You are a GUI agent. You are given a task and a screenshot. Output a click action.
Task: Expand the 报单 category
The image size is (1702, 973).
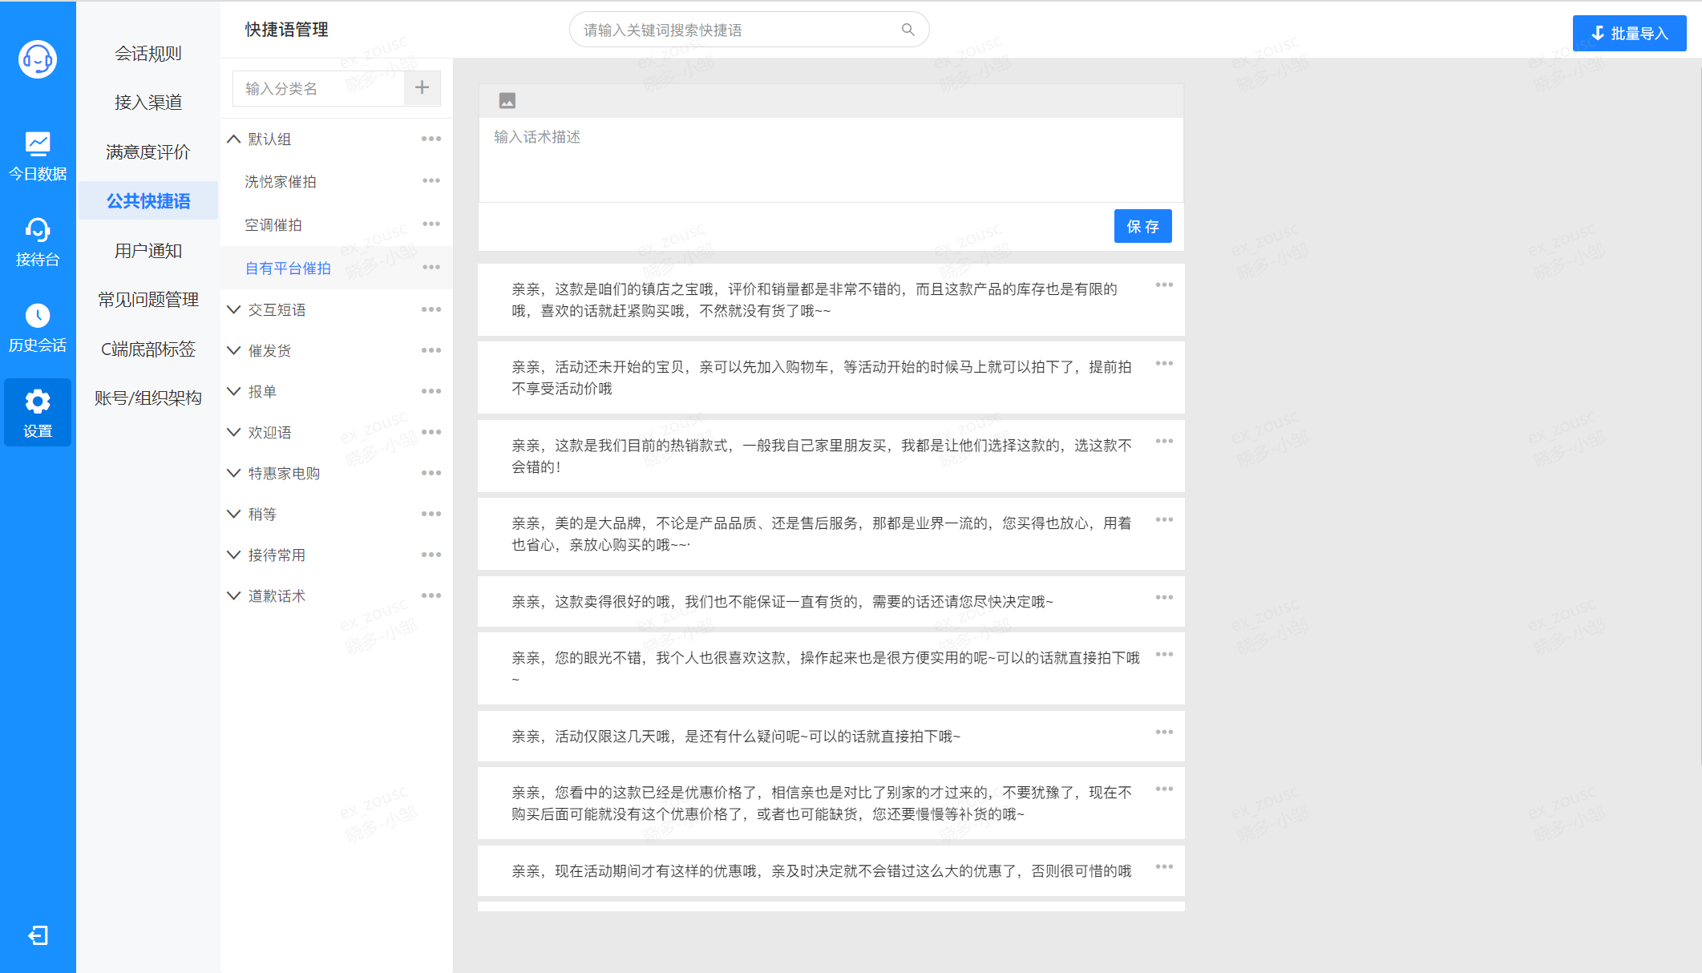(x=233, y=391)
